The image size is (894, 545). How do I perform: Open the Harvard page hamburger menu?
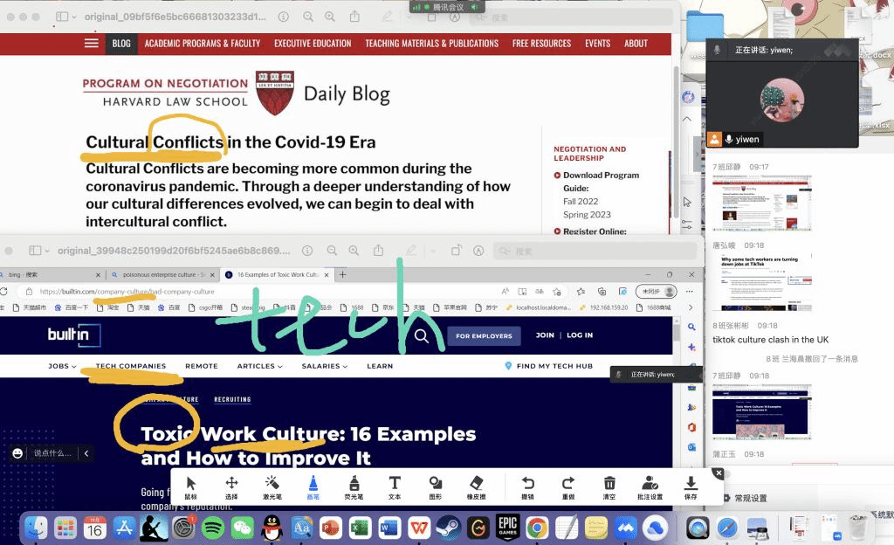[x=91, y=44]
